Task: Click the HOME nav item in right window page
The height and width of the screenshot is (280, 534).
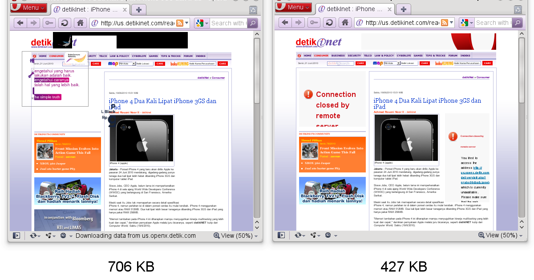Action: [307, 56]
